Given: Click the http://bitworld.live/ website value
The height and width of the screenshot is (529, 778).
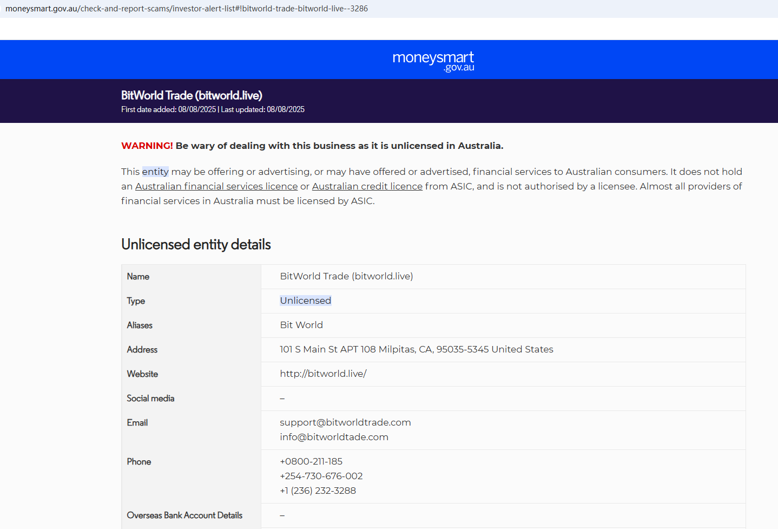Looking at the screenshot, I should coord(323,374).
